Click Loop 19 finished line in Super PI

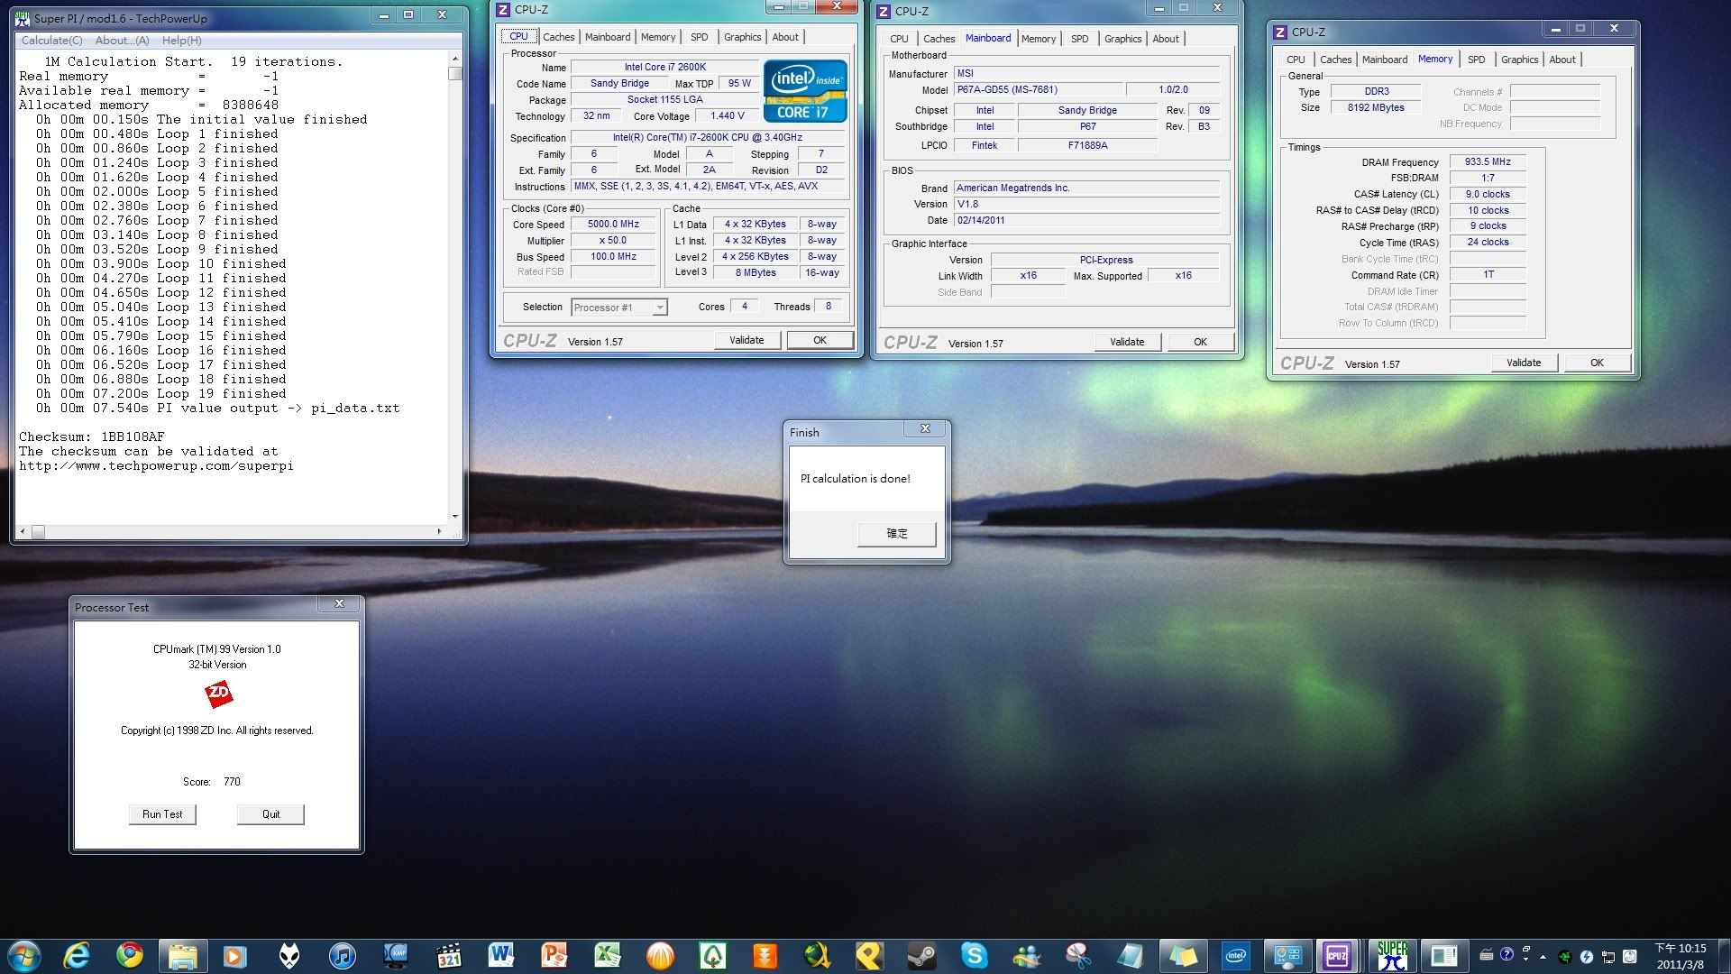(161, 394)
